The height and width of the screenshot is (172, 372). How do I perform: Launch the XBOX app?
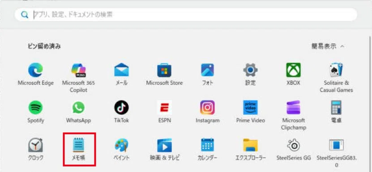(x=294, y=74)
